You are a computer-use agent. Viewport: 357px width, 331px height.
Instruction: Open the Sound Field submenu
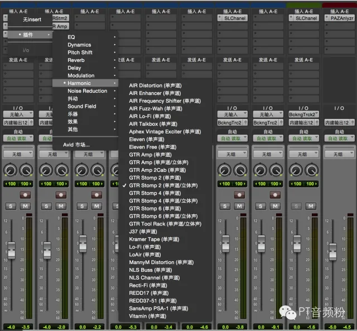[x=85, y=107]
